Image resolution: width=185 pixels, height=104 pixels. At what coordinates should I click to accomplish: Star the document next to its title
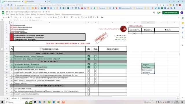pyautogui.click(x=44, y=12)
